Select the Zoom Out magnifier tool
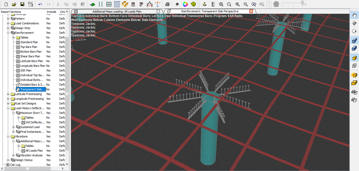 [246, 4]
